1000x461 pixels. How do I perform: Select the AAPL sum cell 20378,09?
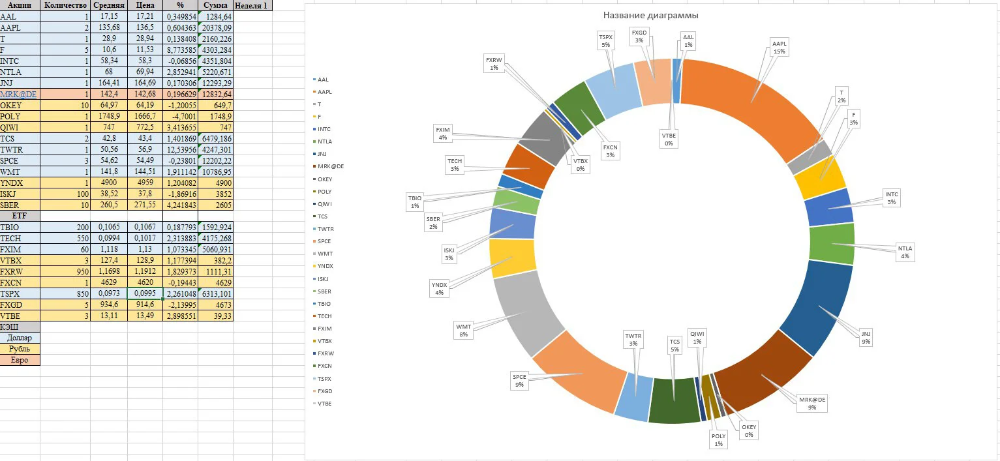(x=215, y=27)
